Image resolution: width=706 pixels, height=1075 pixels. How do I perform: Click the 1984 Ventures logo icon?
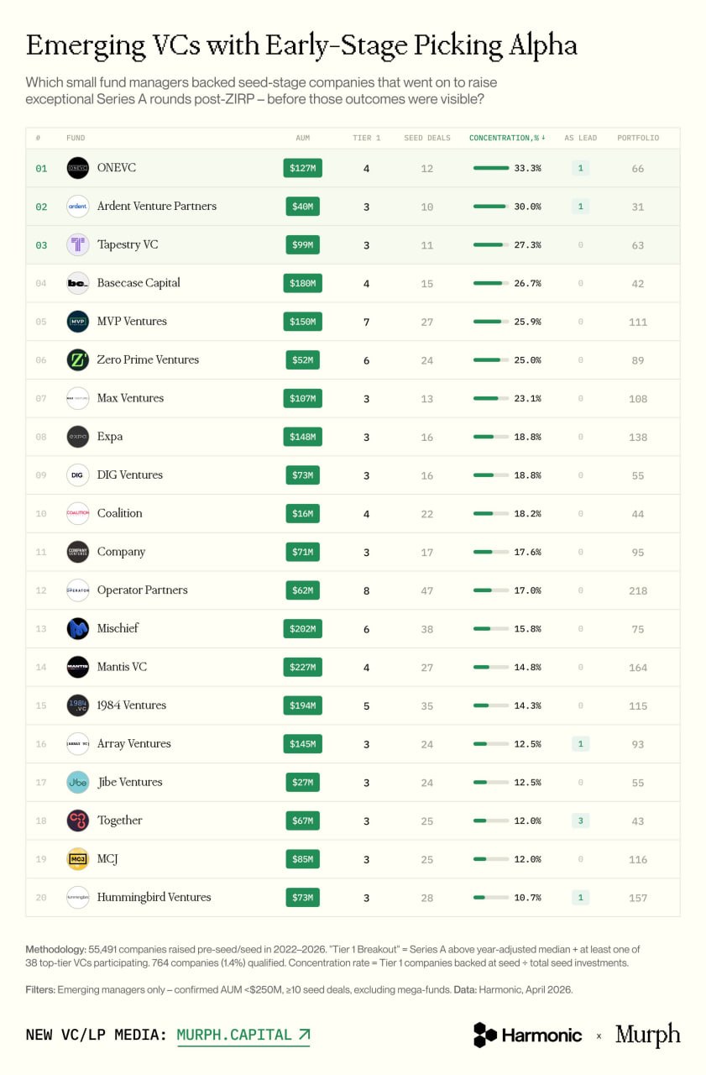point(77,705)
